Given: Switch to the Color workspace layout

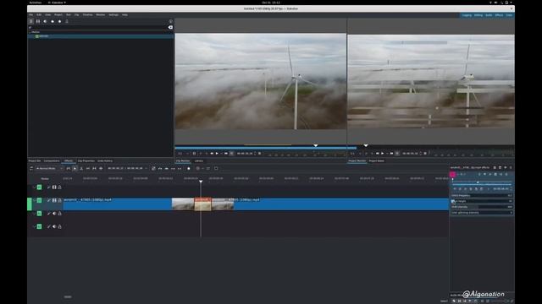Looking at the screenshot, I should tap(509, 15).
